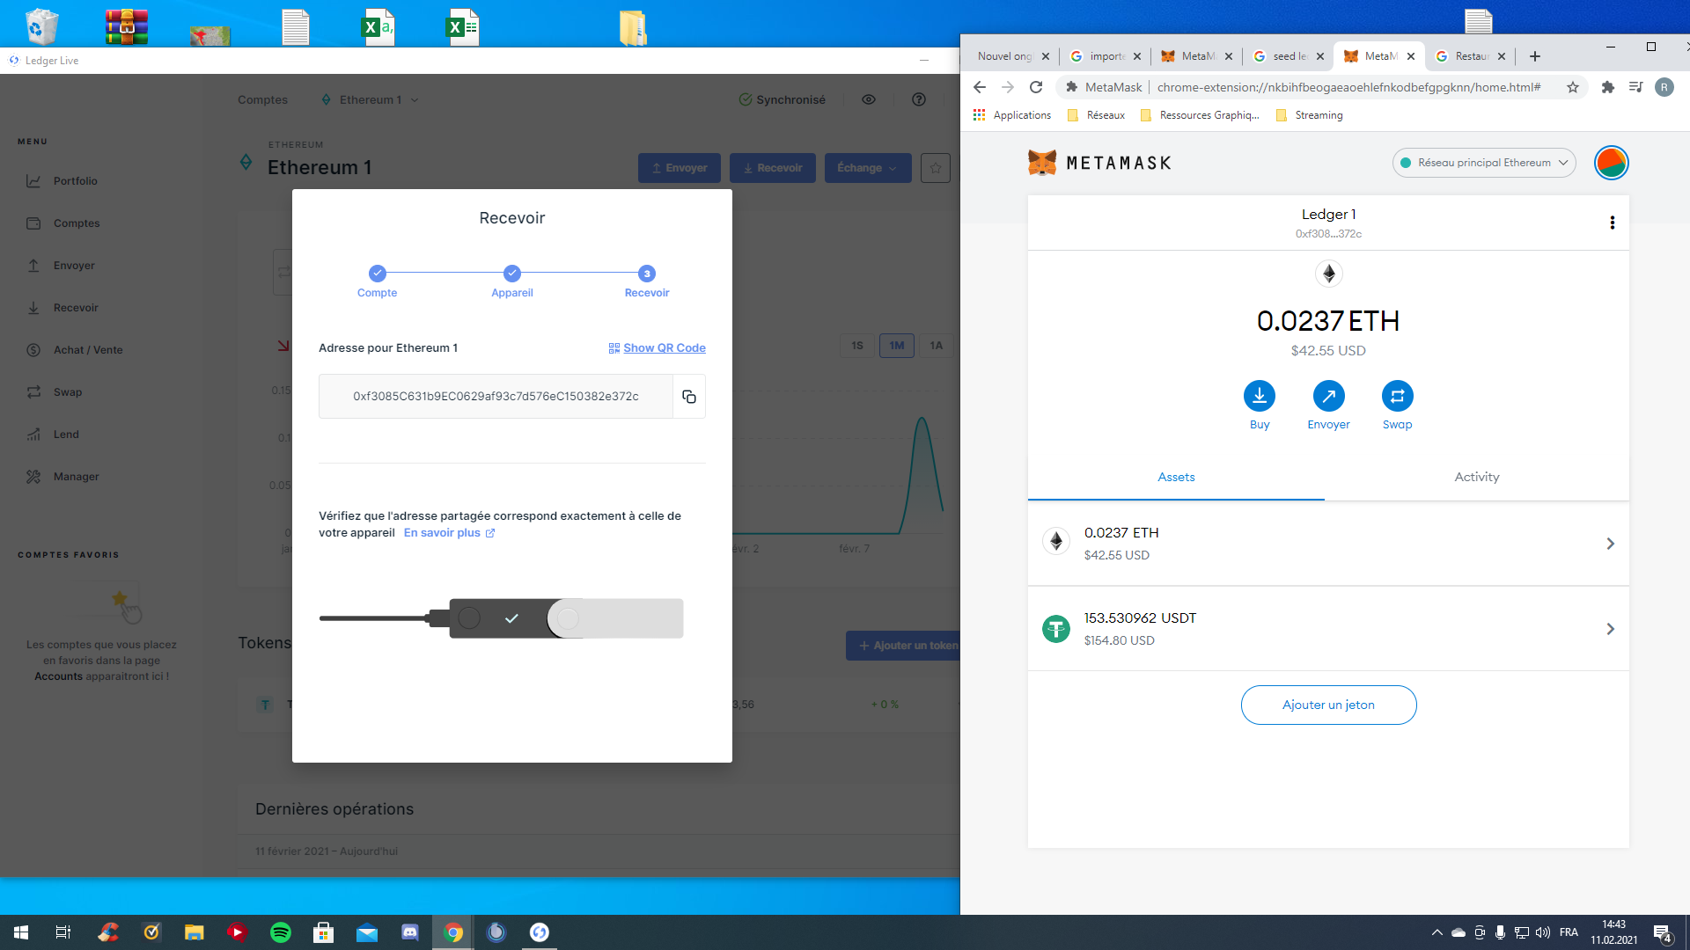Bookmark page with star icon in address bar
Viewport: 1690px width, 950px height.
tap(1573, 87)
